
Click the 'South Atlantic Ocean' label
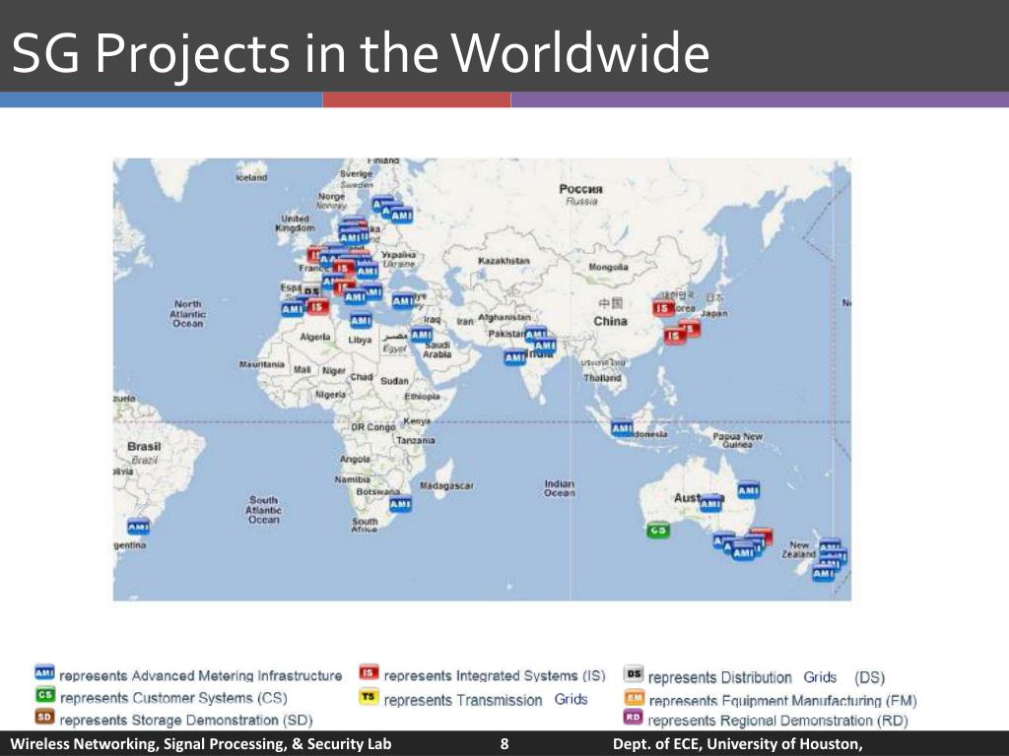(264, 509)
